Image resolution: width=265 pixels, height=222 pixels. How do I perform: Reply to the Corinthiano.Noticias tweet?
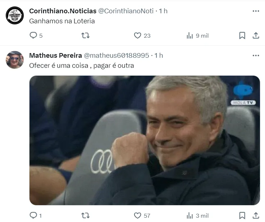pyautogui.click(x=33, y=36)
